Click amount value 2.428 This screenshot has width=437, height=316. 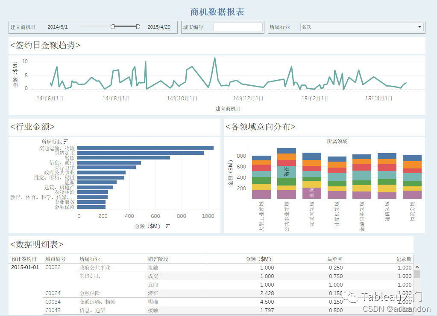267,293
